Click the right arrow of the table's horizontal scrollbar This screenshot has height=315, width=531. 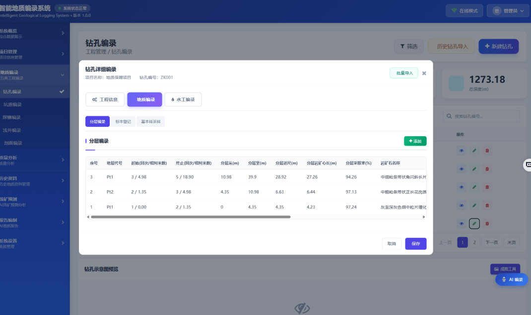click(424, 217)
